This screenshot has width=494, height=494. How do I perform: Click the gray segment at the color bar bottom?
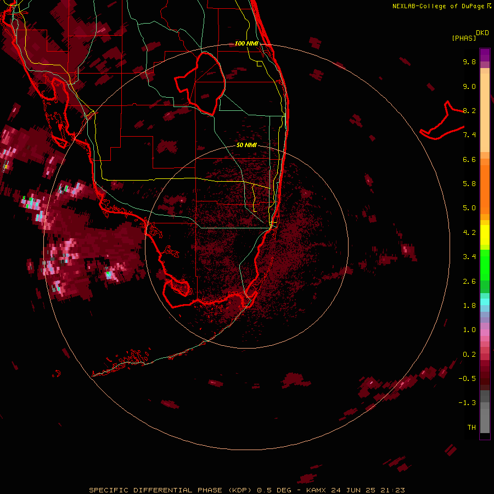click(485, 419)
